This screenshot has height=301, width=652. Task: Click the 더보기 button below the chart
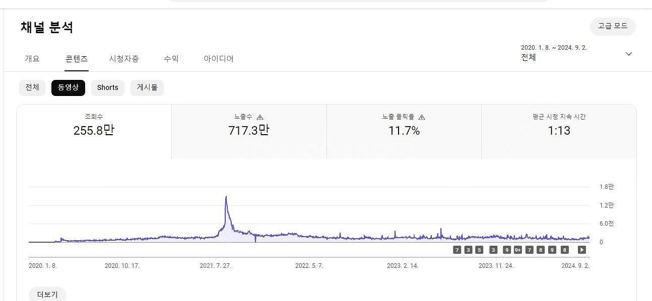click(47, 294)
